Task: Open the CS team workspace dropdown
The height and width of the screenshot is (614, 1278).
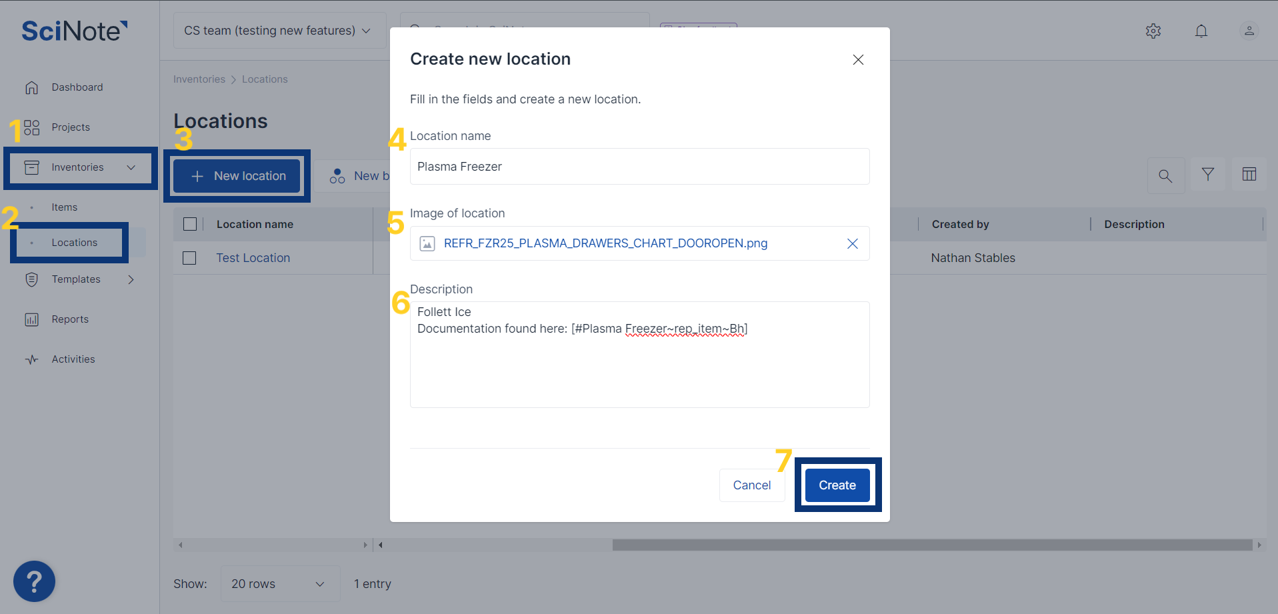Action: pos(279,30)
